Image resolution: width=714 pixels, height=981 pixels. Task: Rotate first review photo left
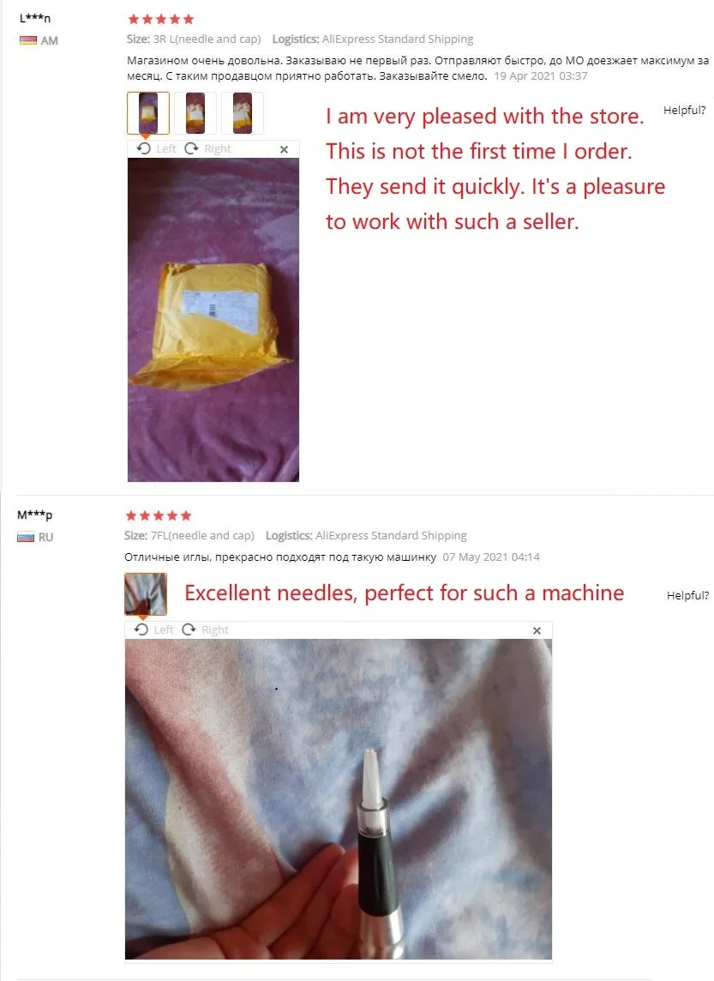[156, 149]
